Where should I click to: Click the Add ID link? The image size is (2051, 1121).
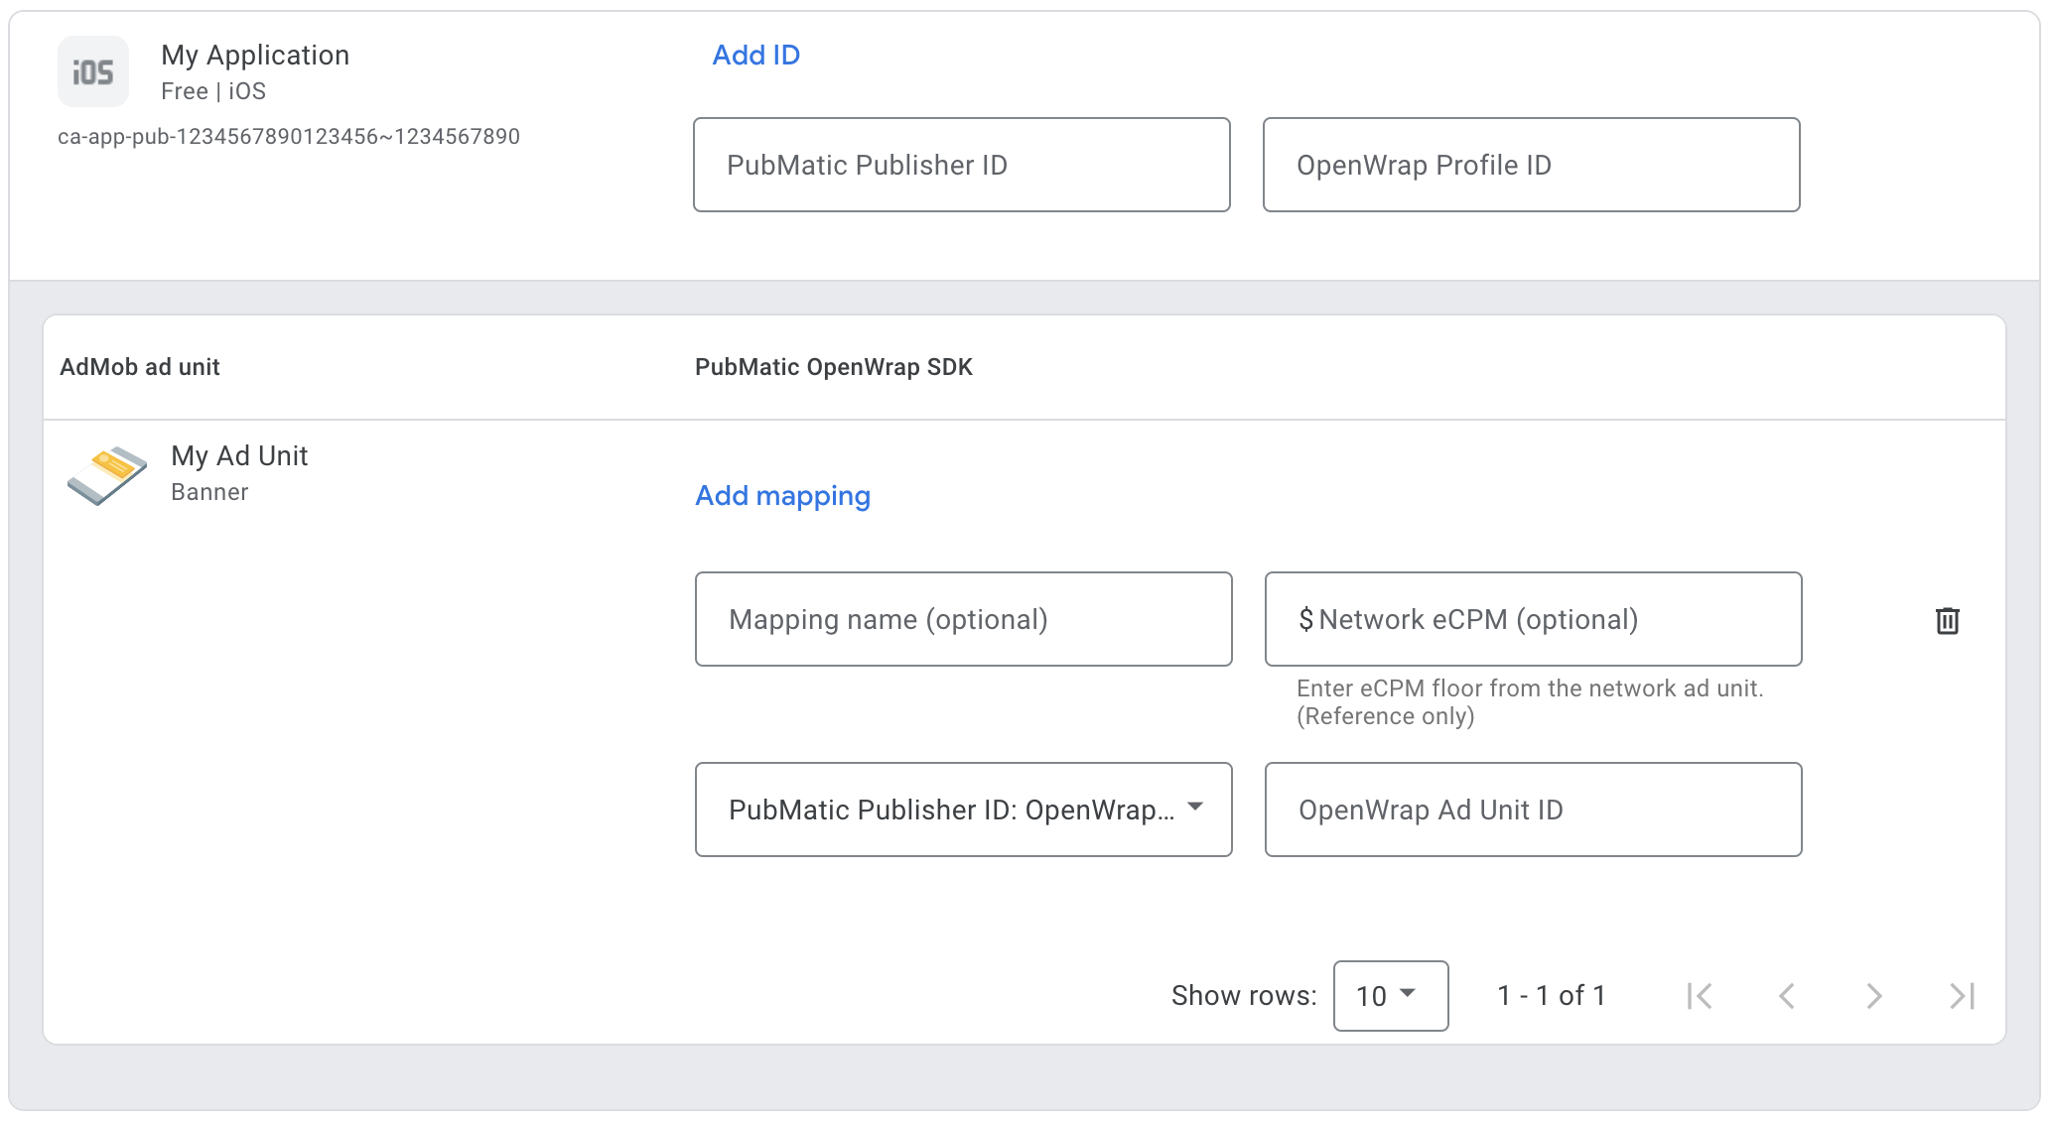click(x=755, y=56)
